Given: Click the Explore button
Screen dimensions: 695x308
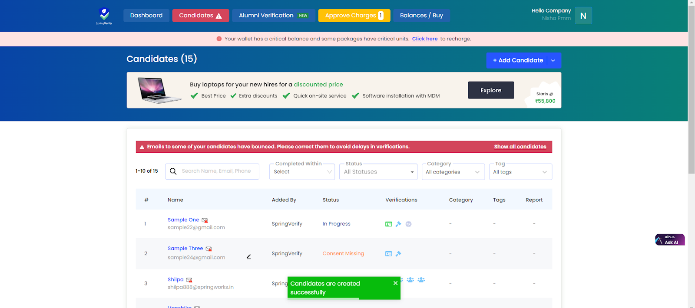Looking at the screenshot, I should click(491, 90).
